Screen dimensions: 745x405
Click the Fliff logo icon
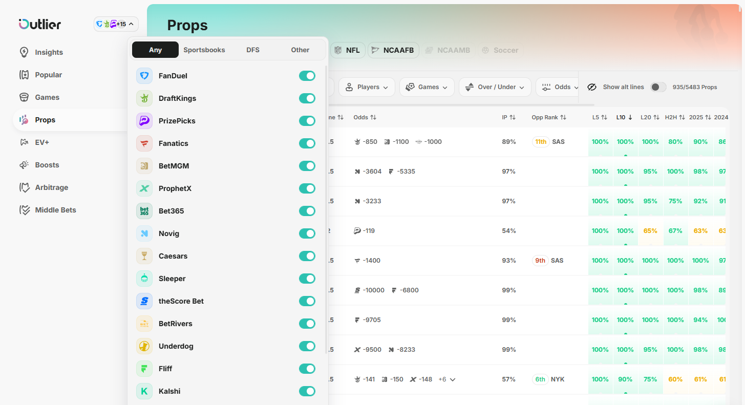click(x=144, y=369)
